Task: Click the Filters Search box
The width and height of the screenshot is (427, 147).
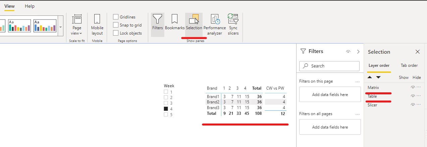Action: pos(329,66)
